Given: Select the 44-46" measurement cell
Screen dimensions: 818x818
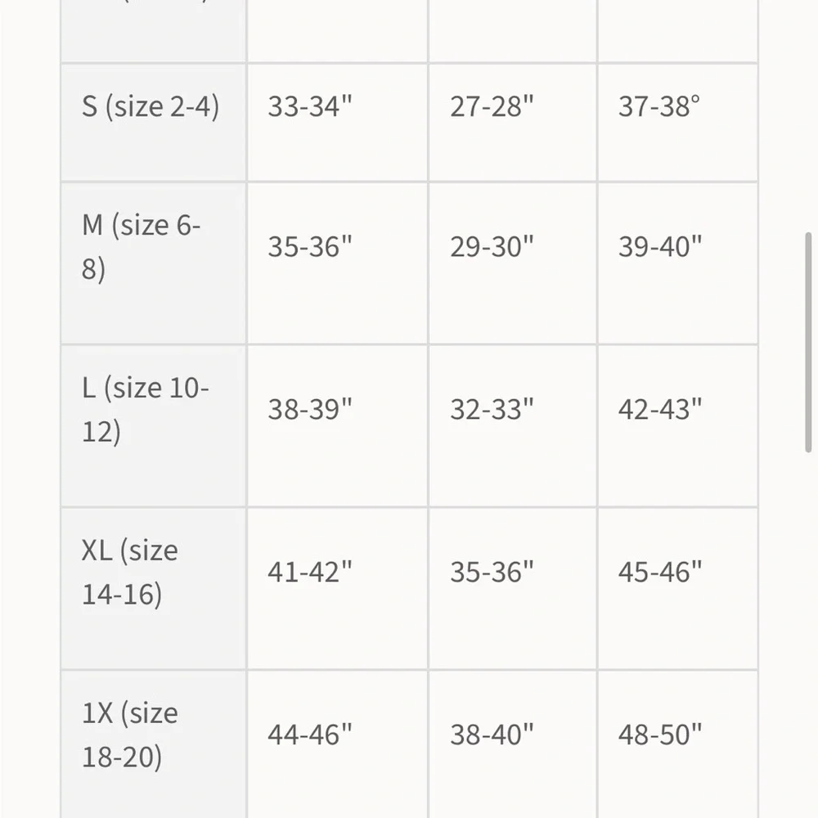Looking at the screenshot, I should [x=309, y=735].
